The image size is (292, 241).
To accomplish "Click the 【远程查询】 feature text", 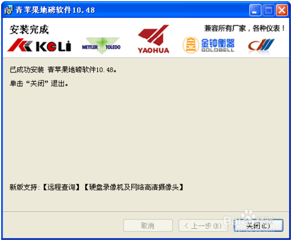I will tap(61, 187).
